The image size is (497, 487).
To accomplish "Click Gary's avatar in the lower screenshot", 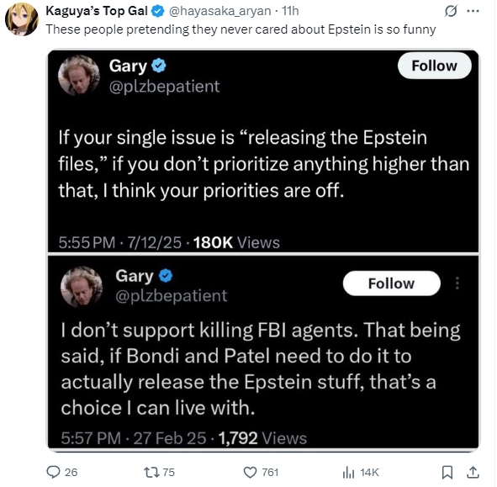I will [x=82, y=287].
